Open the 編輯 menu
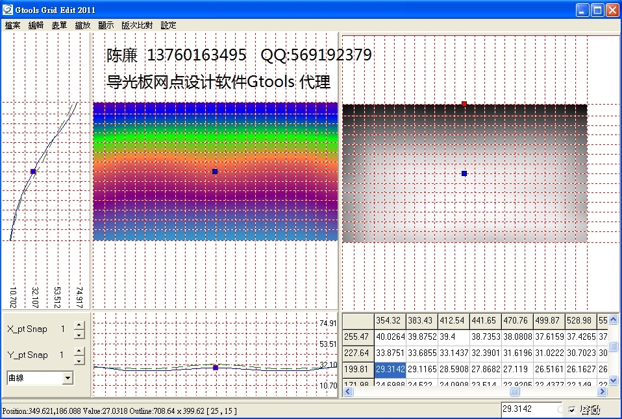622x419 pixels. 36,25
